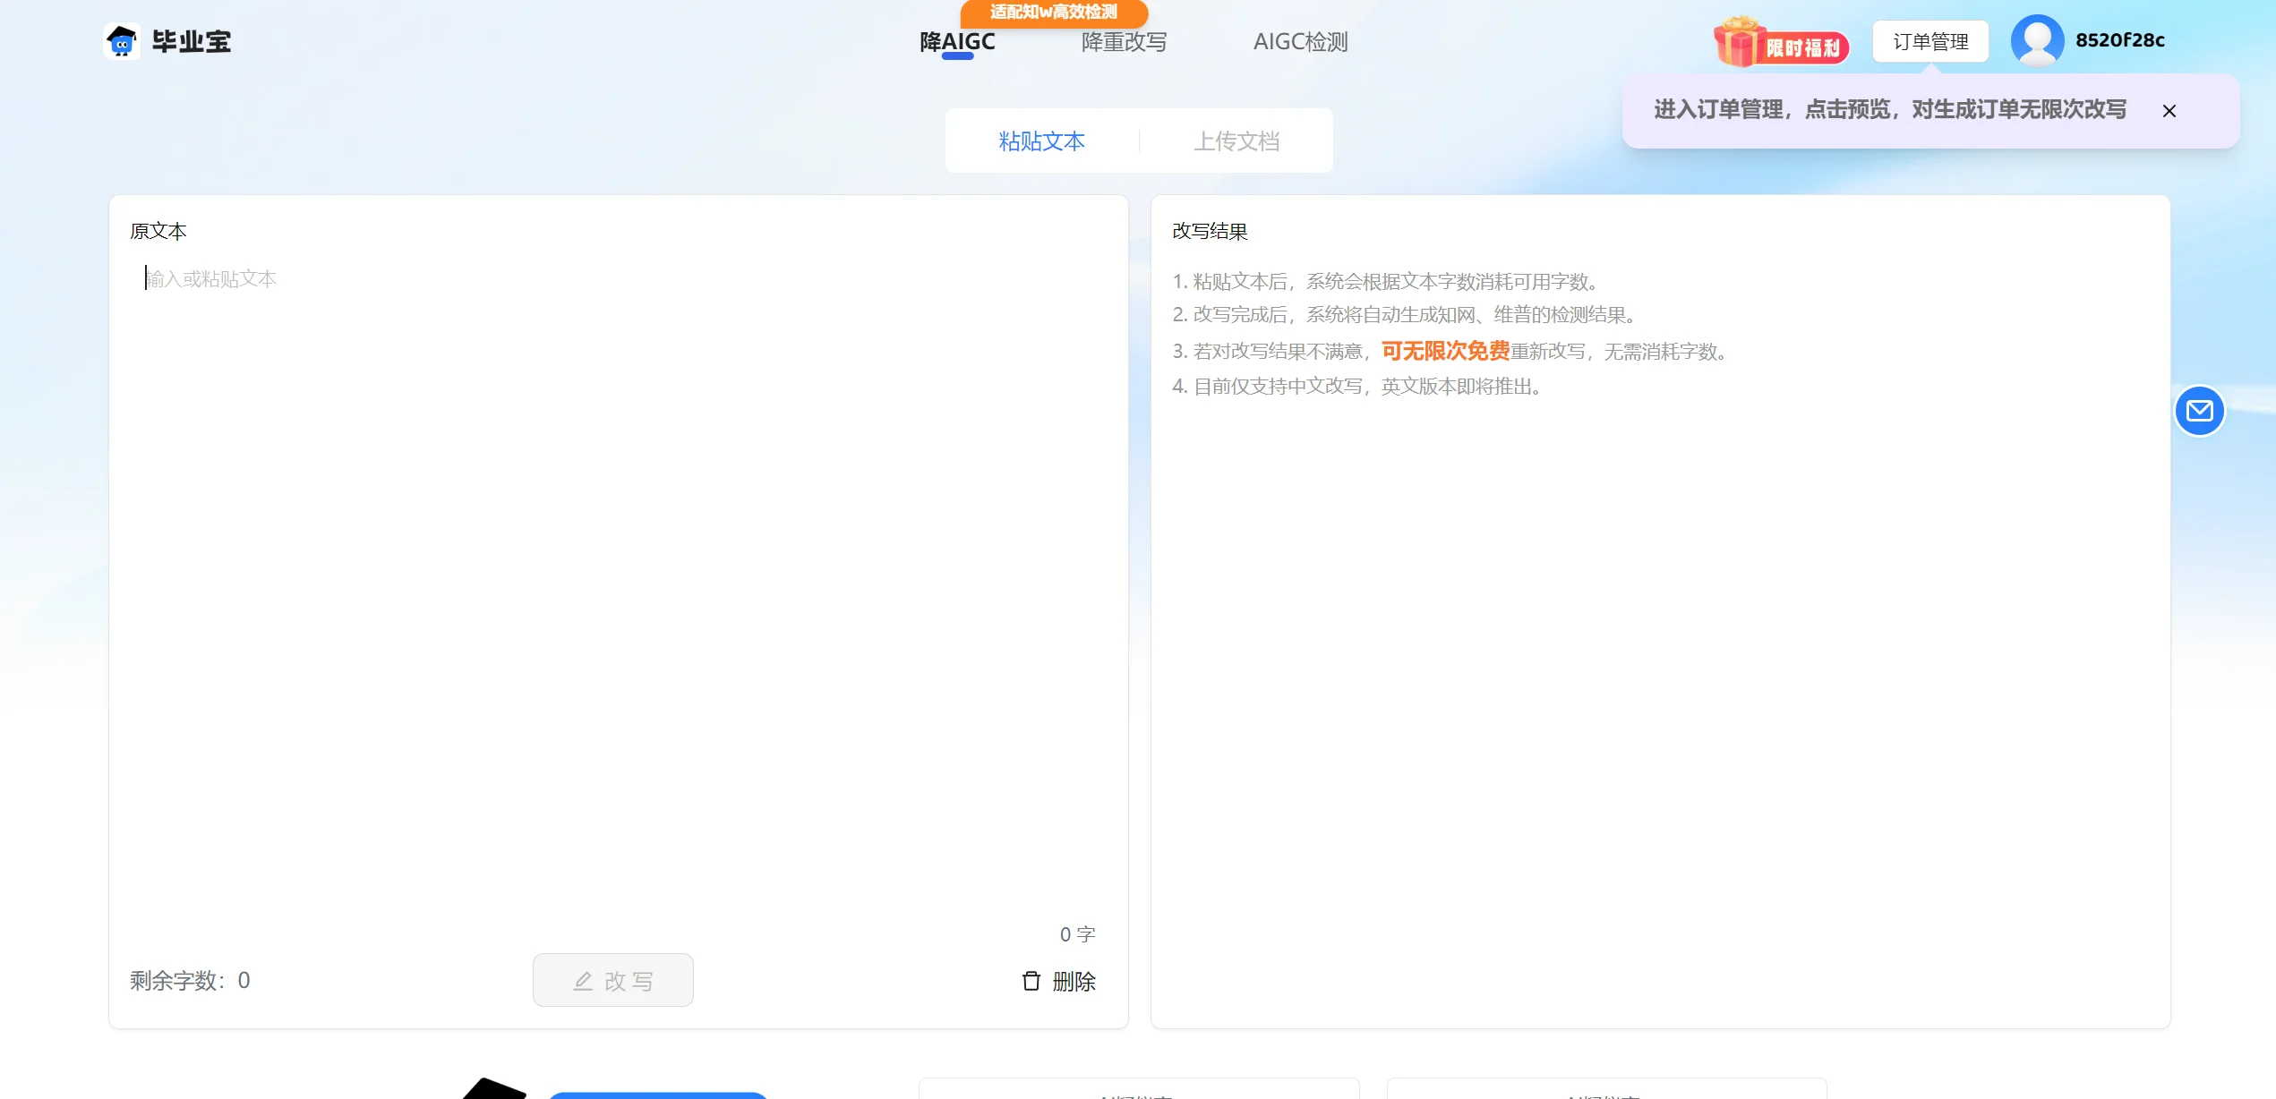
Task: Click the 改写 rewrite button
Action: [x=612, y=980]
